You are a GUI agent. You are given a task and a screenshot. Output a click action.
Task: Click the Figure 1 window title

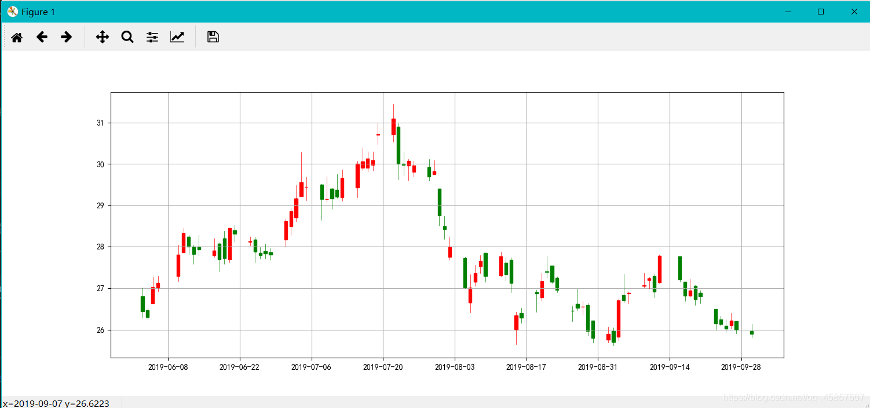tap(38, 12)
